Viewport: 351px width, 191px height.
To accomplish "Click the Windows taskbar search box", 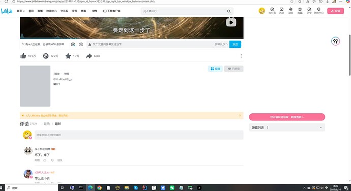I will (x=32, y=187).
